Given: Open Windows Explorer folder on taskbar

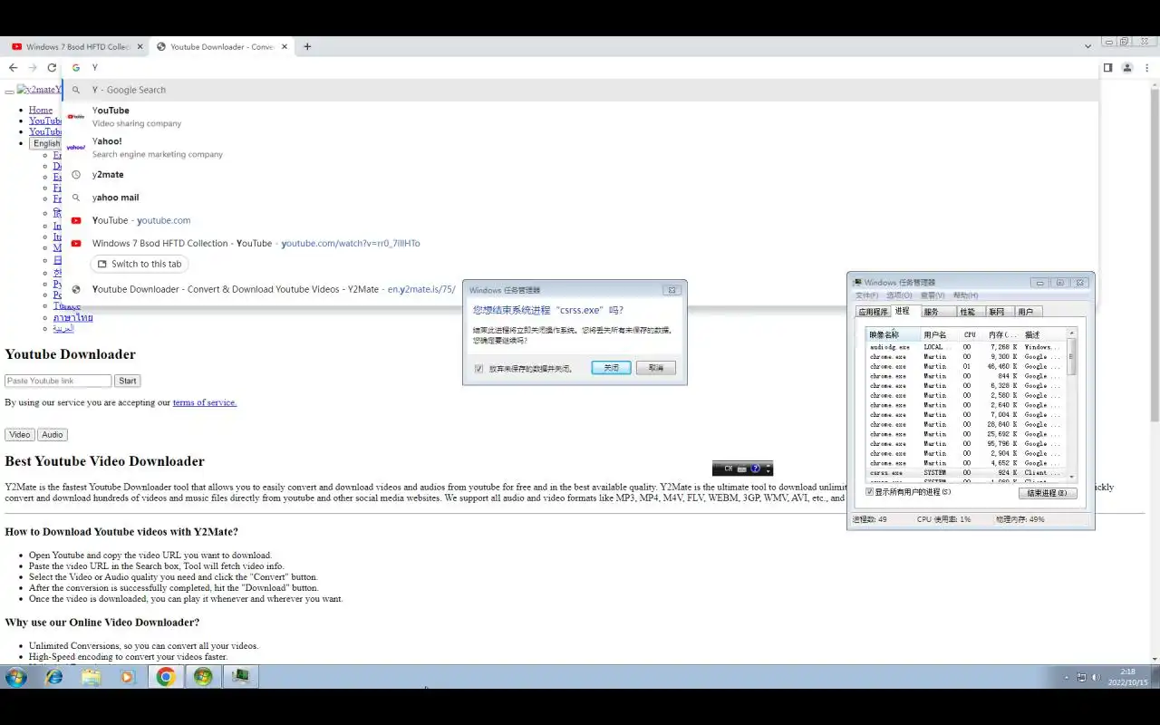Looking at the screenshot, I should pyautogui.click(x=91, y=676).
